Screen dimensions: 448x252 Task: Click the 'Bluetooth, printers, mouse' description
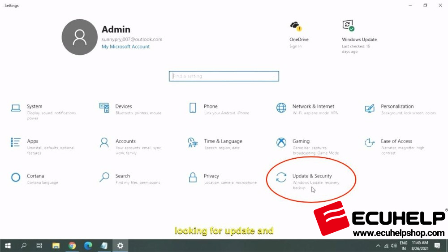click(138, 113)
